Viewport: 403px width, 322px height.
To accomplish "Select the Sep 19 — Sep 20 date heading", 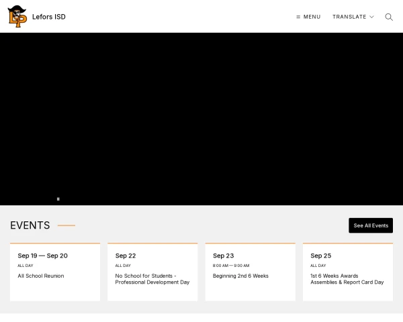I will 42,256.
